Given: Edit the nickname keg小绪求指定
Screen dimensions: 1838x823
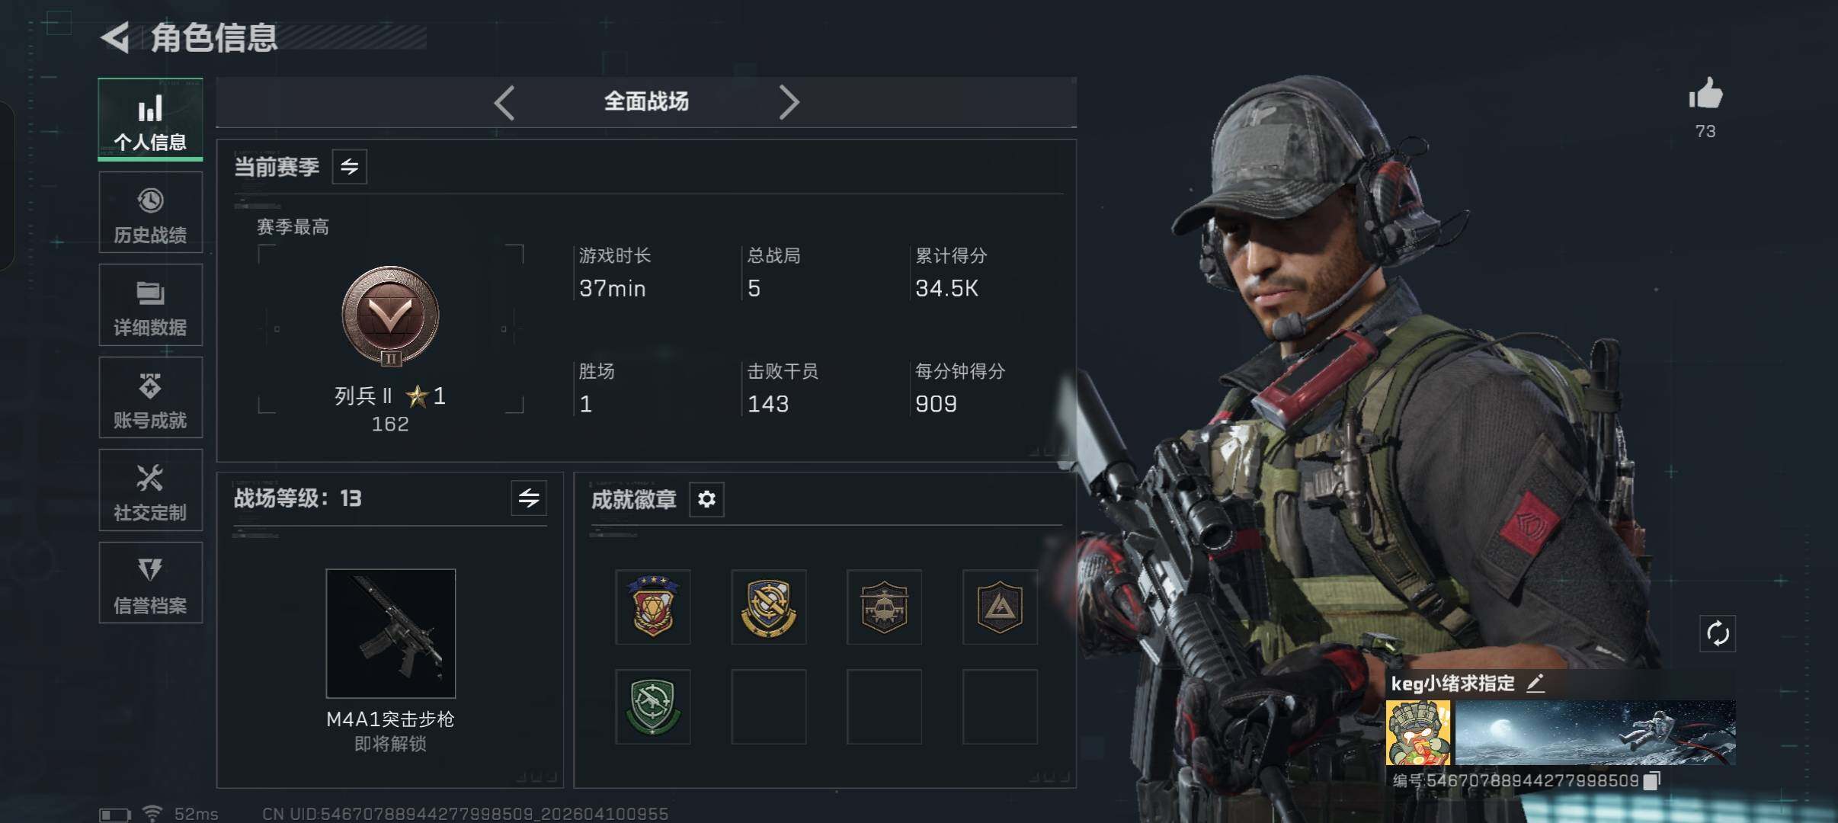Looking at the screenshot, I should click(1535, 683).
